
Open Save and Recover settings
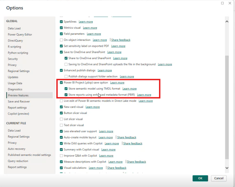pos(19,102)
